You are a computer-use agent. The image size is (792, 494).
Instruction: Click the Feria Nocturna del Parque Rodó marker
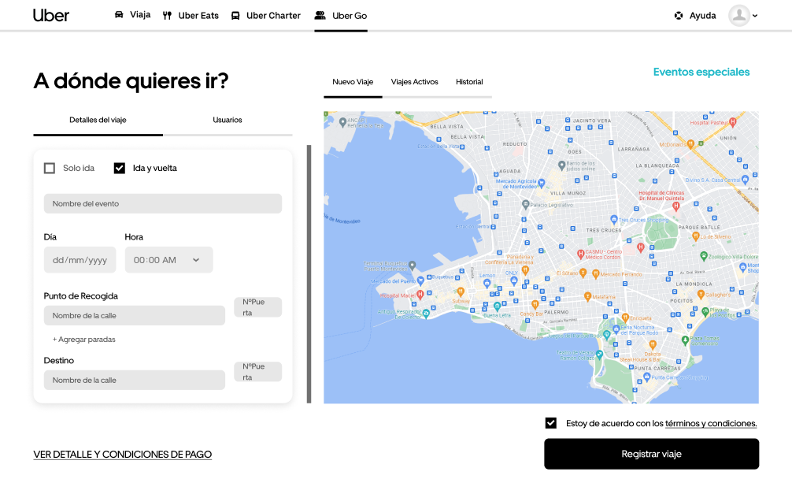(616, 329)
